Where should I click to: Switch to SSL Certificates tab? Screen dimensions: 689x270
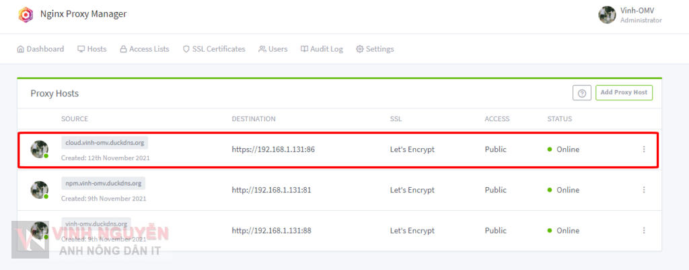click(214, 48)
